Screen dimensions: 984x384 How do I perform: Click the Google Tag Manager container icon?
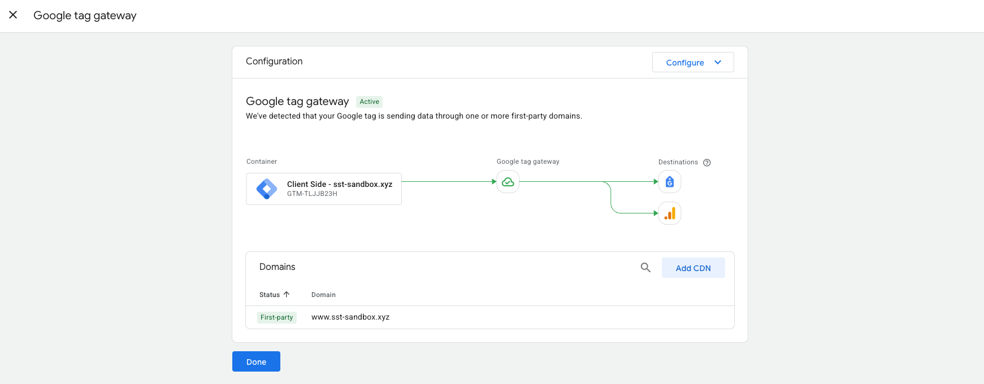pos(267,189)
